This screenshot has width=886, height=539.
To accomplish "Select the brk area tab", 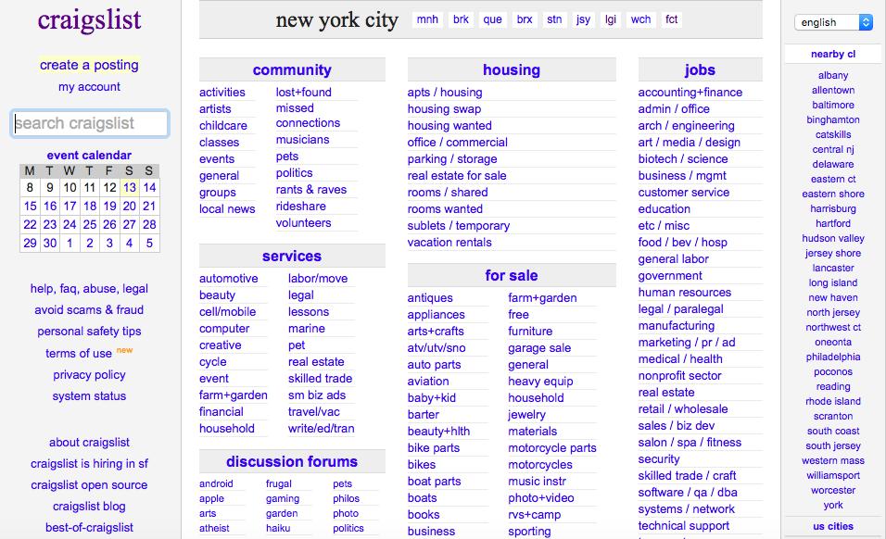I will click(462, 19).
